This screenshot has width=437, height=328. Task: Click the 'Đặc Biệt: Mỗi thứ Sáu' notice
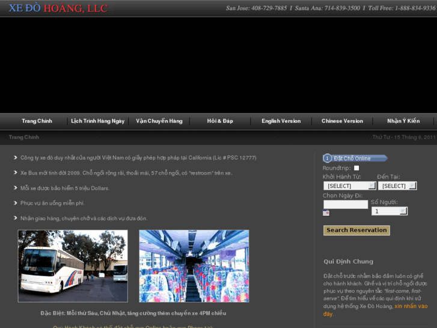pos(133,313)
